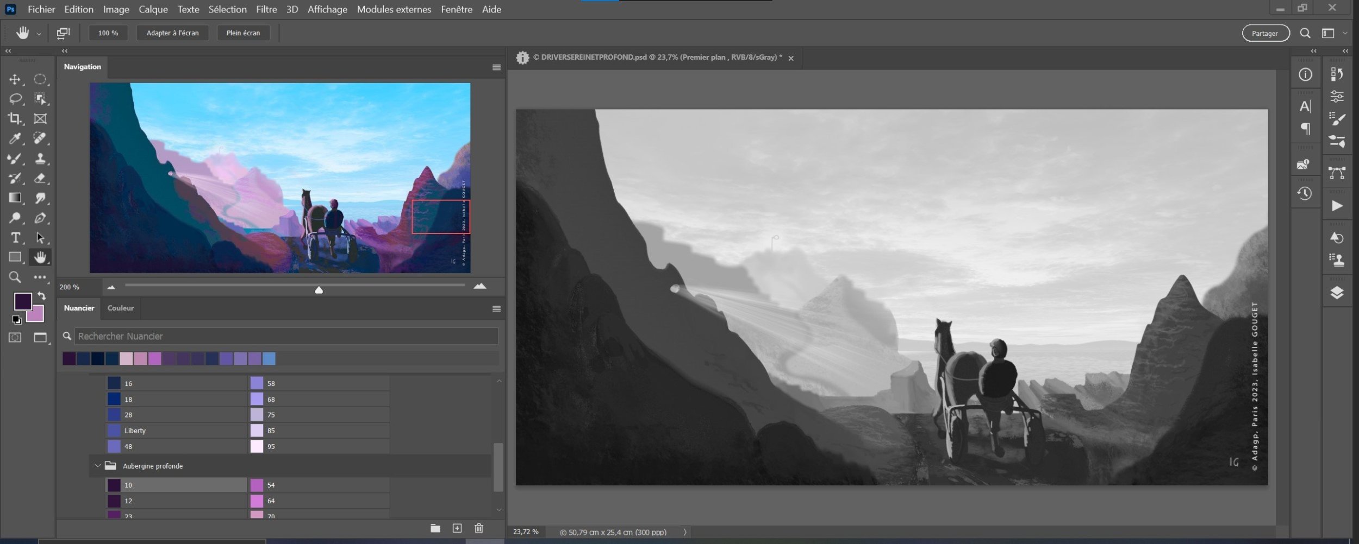1359x544 pixels.
Task: Open the Filtre menu
Action: pos(266,9)
